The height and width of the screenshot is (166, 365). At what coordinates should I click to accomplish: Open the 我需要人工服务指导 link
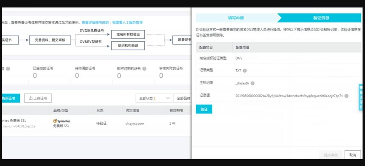pyautogui.click(x=127, y=23)
